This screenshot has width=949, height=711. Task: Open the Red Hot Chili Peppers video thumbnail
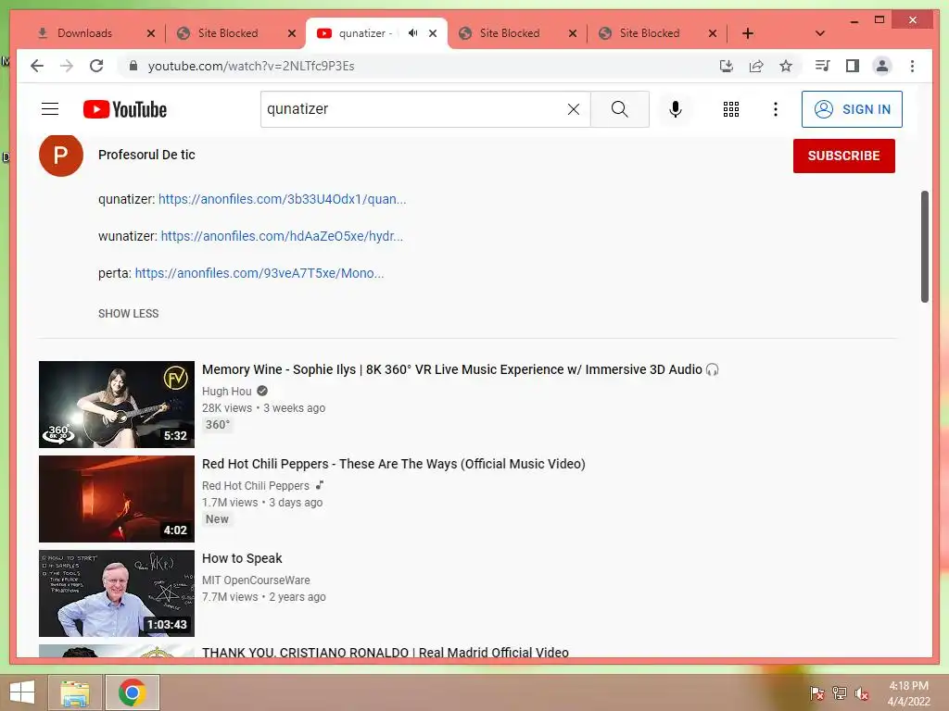[x=117, y=499]
